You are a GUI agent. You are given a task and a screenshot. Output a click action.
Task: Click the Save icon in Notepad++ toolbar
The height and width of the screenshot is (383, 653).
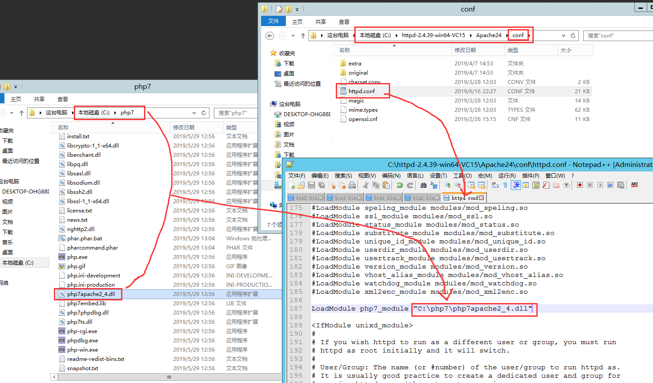(x=311, y=185)
